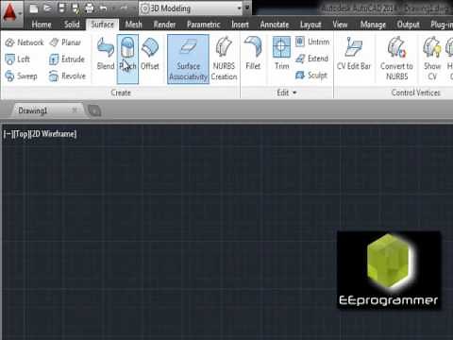Open the Plug-ins ribbon tab
453x340 pixels.
click(x=441, y=25)
